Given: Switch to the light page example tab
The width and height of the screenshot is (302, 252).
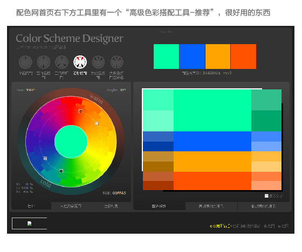Looking at the screenshot, I should click(x=211, y=206).
